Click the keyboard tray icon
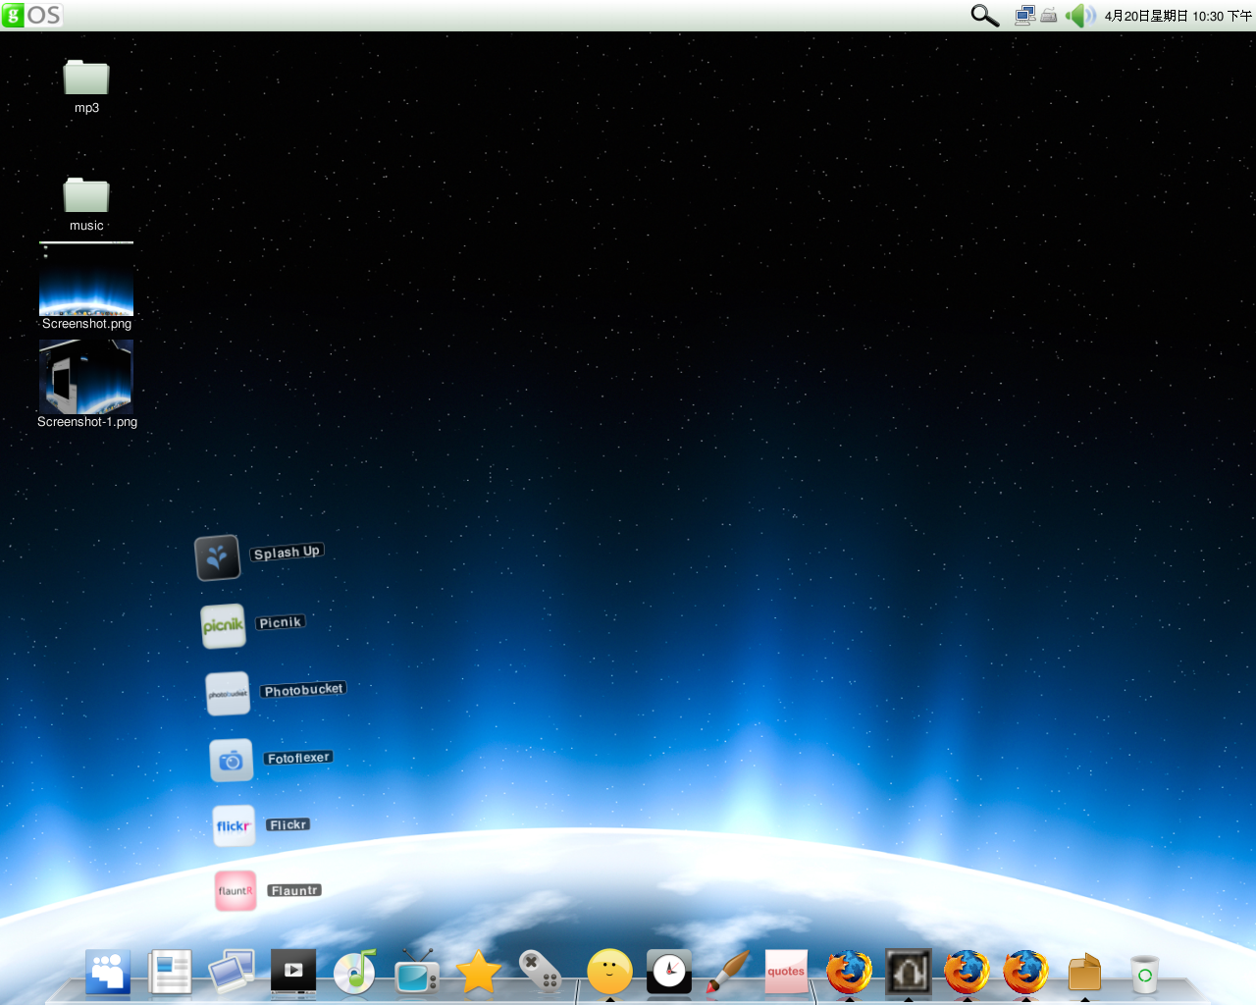Screen dimensions: 1256x1005 (x=1049, y=15)
